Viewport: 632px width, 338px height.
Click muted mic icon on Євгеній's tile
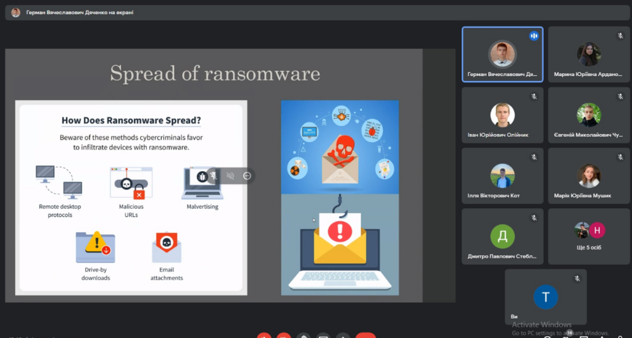[620, 96]
